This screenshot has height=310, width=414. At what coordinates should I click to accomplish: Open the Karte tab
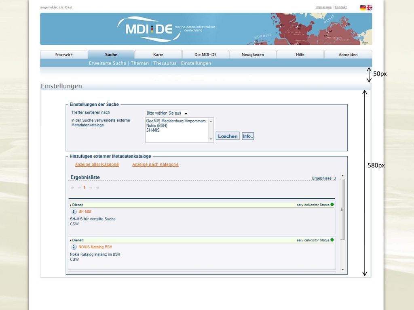(158, 54)
